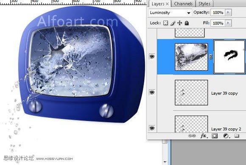The height and width of the screenshot is (165, 246).
Task: Hide the Layer 39 copy 2 layer
Action: point(152,128)
